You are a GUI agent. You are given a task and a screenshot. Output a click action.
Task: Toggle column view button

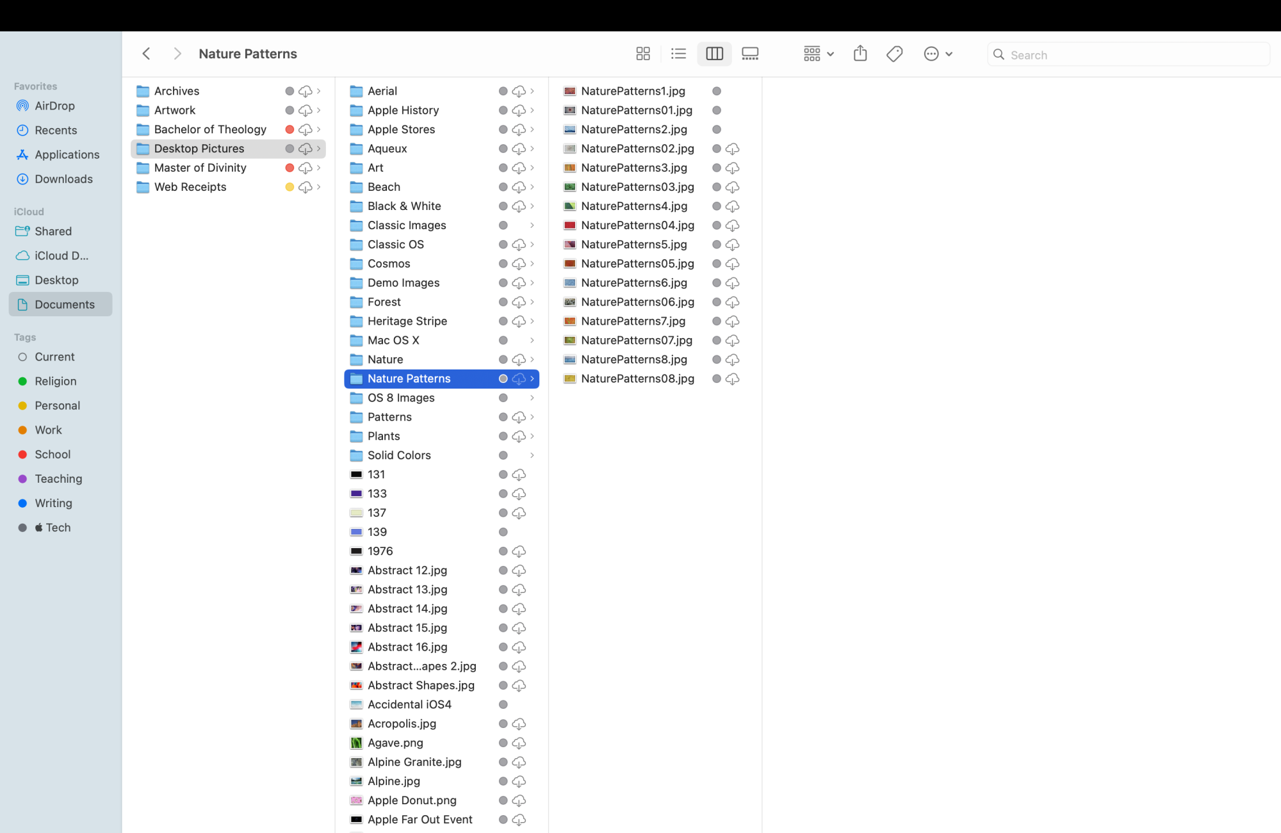(714, 54)
